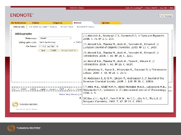Select the Format tab
181x135 pixels.
[78, 23]
